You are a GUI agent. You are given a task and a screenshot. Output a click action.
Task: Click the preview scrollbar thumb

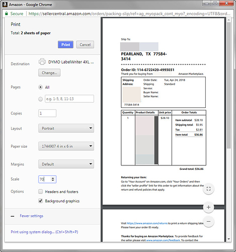(x=229, y=85)
